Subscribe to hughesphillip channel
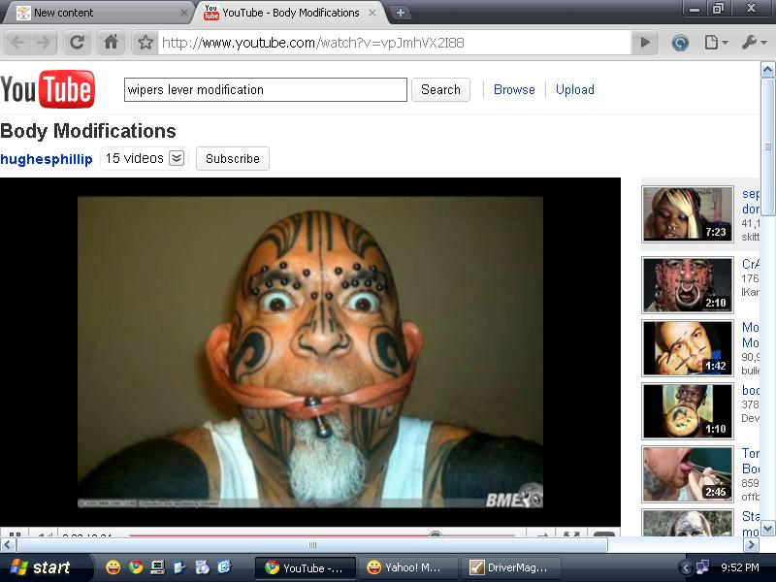Screen dimensions: 776x582 pyautogui.click(x=233, y=158)
